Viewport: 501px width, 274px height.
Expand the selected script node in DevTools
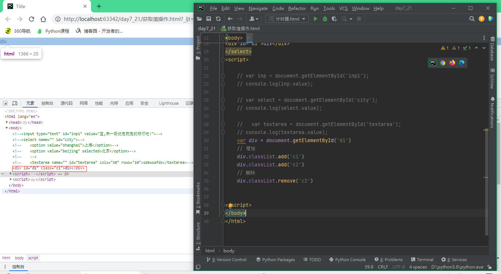[11, 174]
